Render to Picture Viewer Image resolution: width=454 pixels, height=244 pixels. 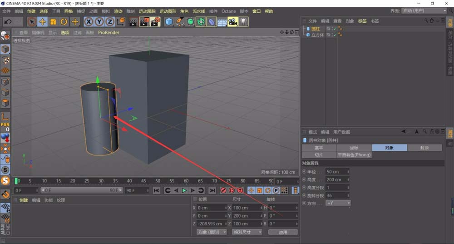144,22
